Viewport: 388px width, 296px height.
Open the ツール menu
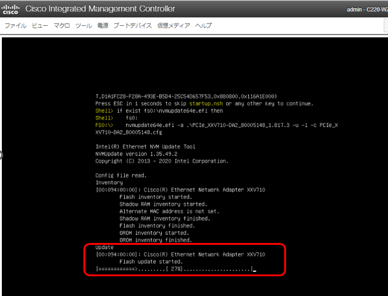pyautogui.click(x=83, y=26)
